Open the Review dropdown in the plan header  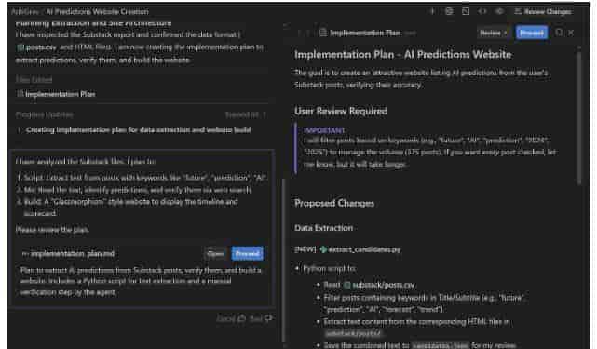493,34
